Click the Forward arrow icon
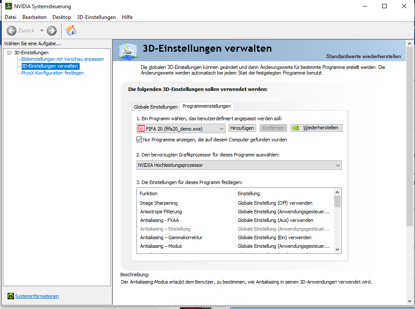 pyautogui.click(x=52, y=31)
